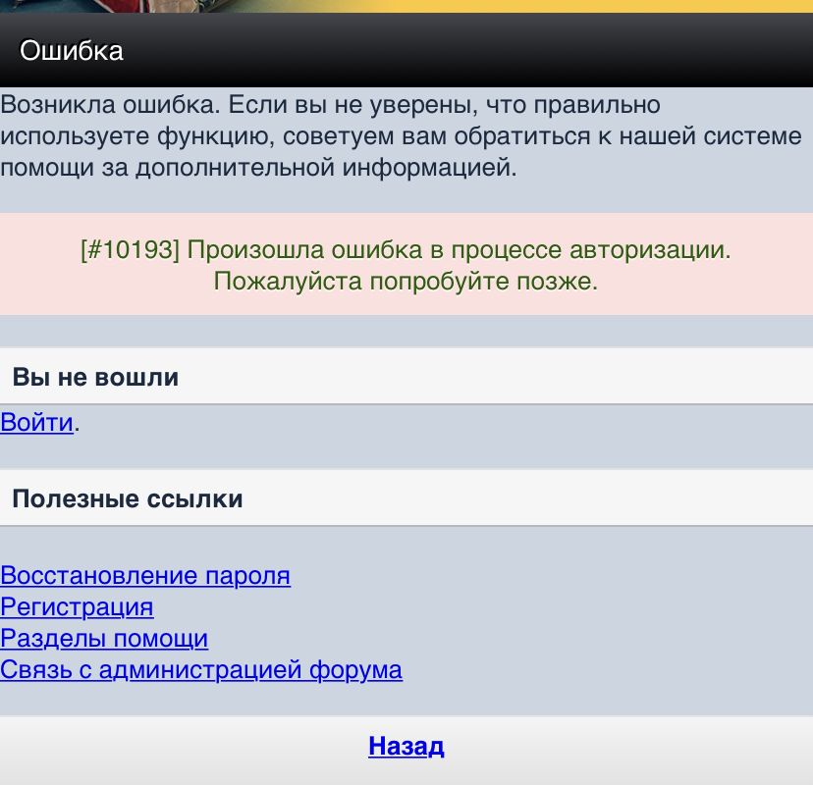Open Разделы помощи help sections
This screenshot has width=813, height=785.
click(104, 639)
